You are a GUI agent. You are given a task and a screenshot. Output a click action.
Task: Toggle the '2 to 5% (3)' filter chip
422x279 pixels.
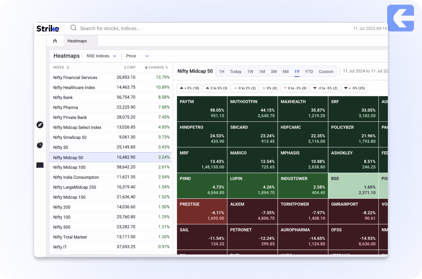coord(216,88)
